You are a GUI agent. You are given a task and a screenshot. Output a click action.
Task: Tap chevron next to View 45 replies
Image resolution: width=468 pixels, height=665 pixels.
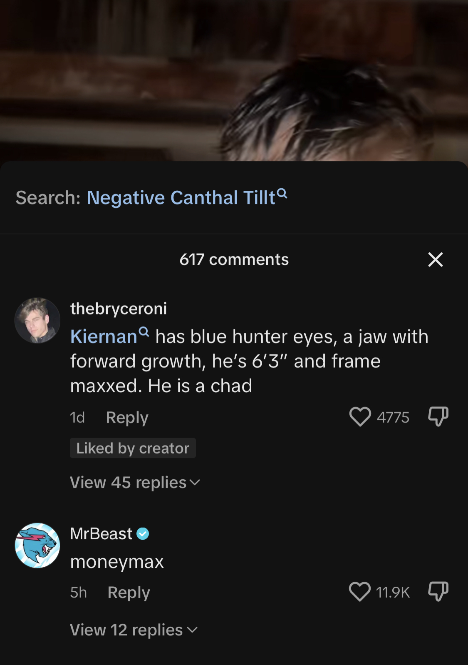195,483
